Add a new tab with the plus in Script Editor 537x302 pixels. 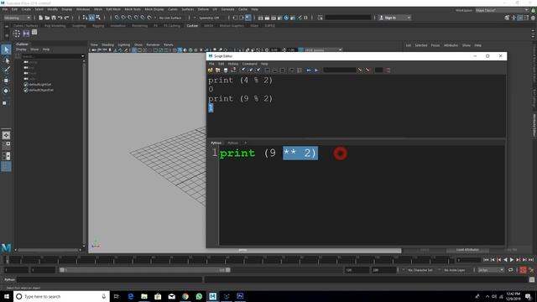[x=245, y=143]
